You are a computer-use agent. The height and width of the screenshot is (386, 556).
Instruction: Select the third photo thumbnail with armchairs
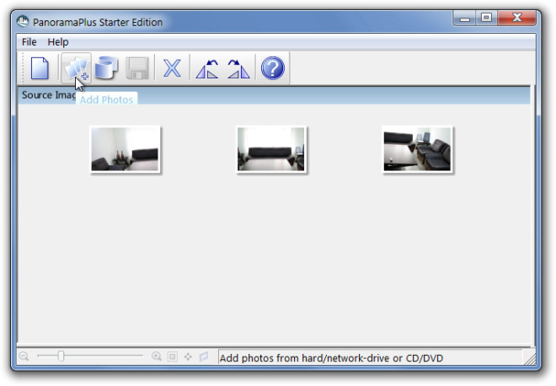417,149
